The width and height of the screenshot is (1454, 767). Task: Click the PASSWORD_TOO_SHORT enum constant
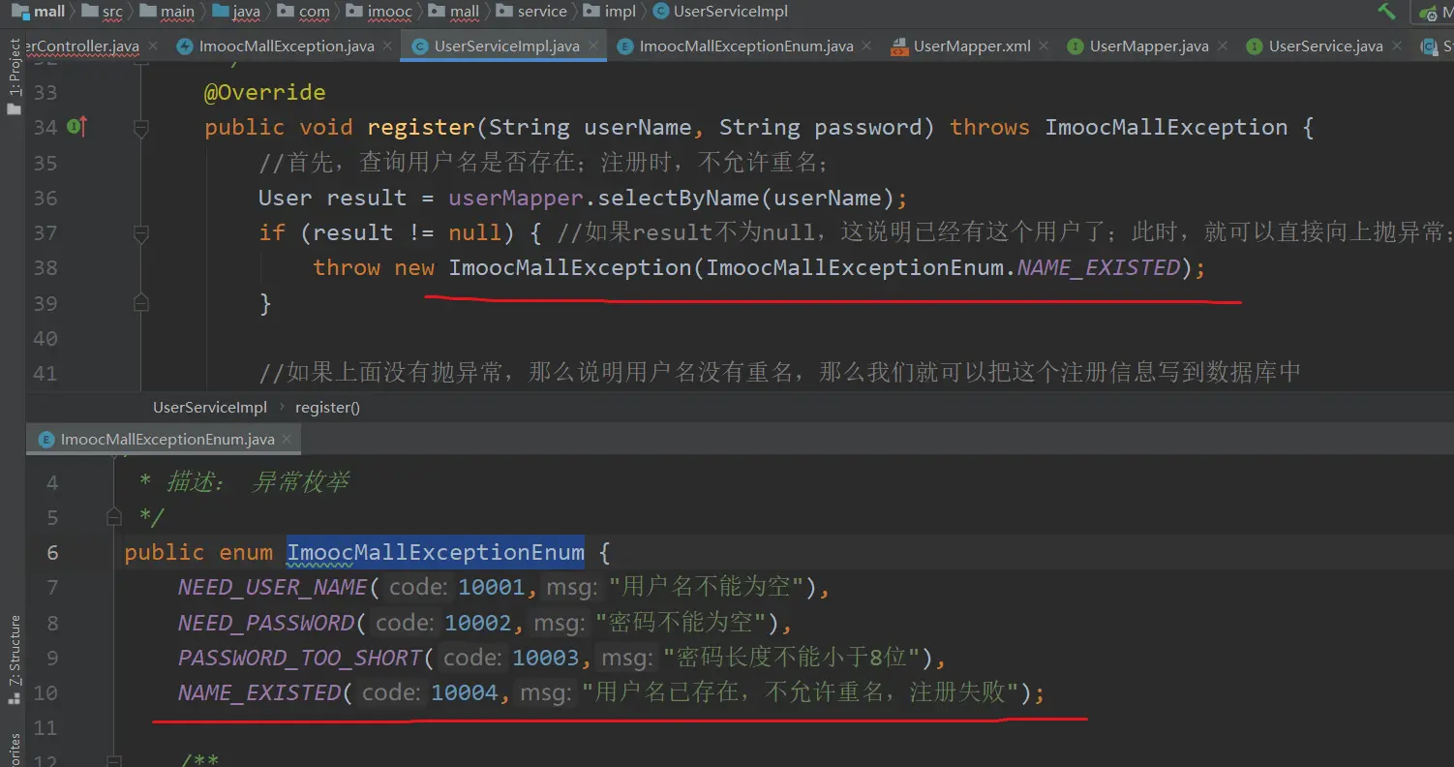click(x=300, y=659)
